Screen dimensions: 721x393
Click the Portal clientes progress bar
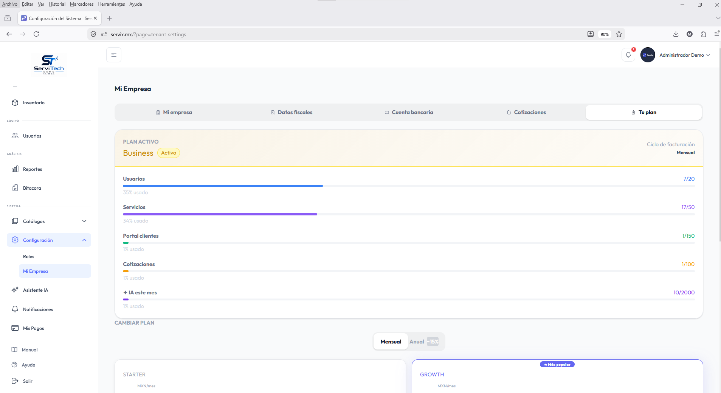[x=409, y=243]
